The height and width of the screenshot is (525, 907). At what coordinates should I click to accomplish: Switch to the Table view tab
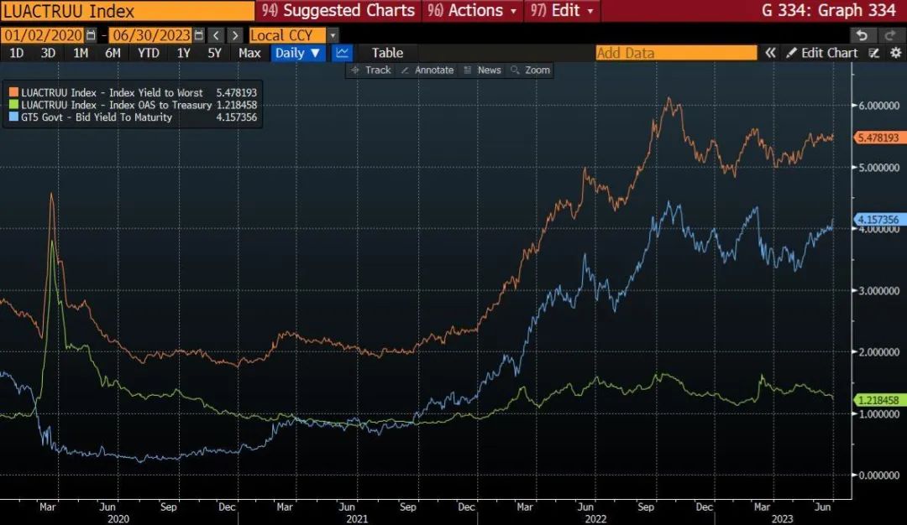[387, 53]
